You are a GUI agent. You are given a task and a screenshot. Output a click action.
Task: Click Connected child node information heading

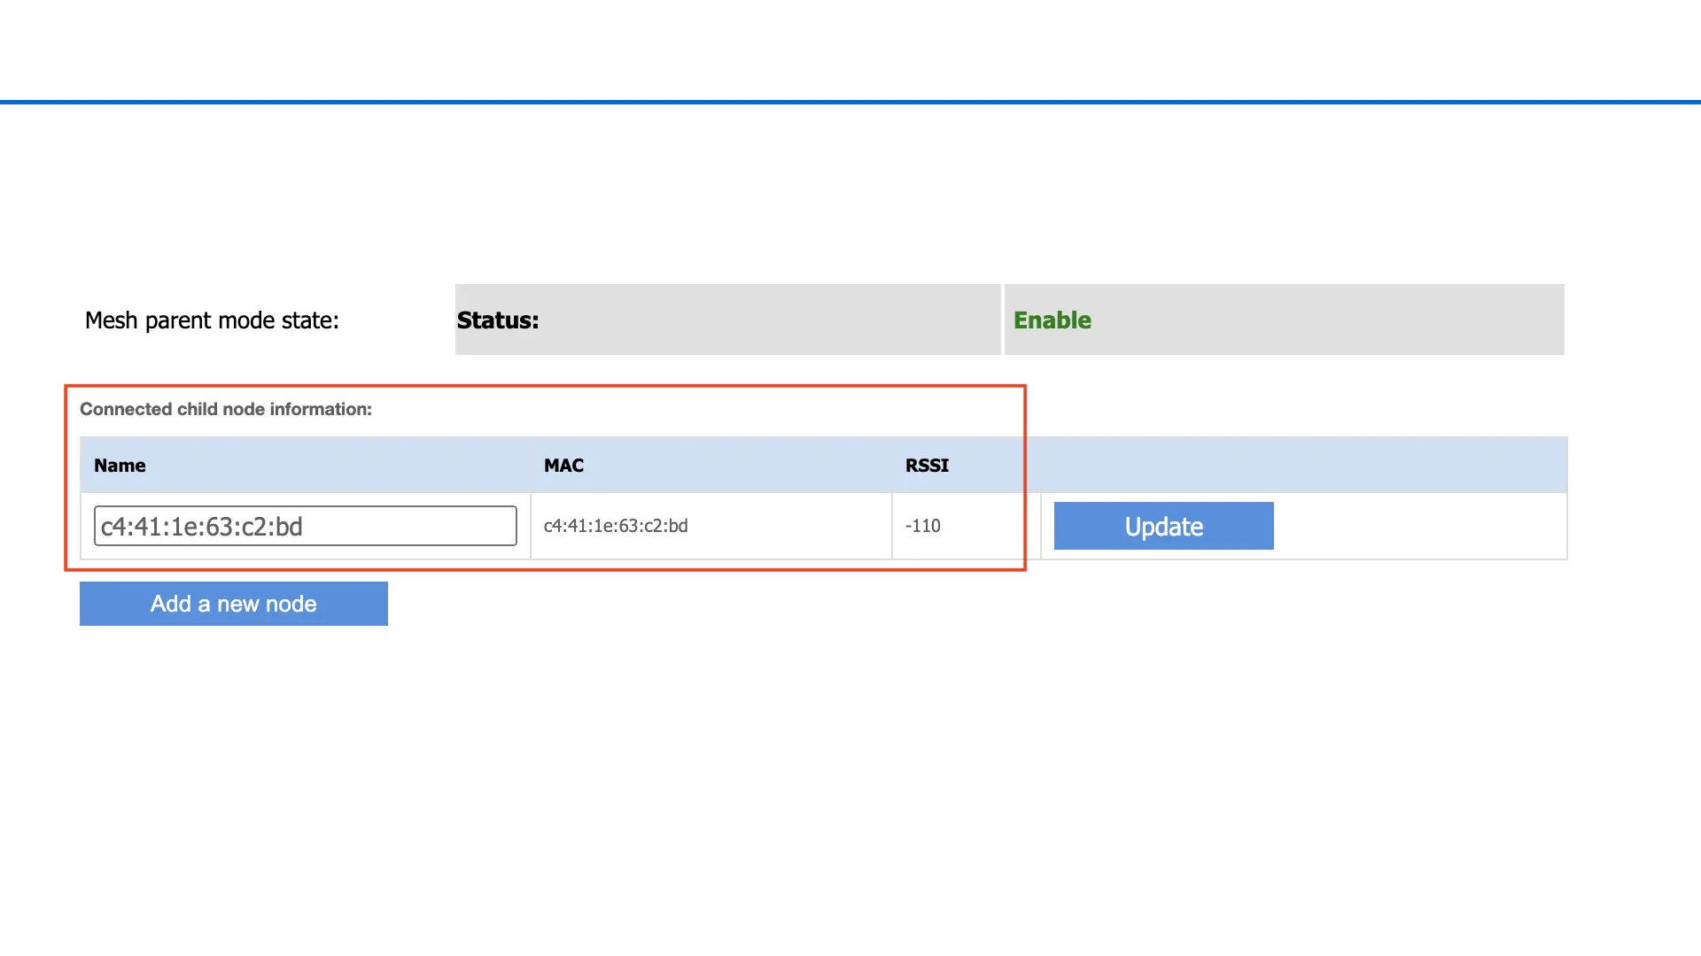[225, 409]
